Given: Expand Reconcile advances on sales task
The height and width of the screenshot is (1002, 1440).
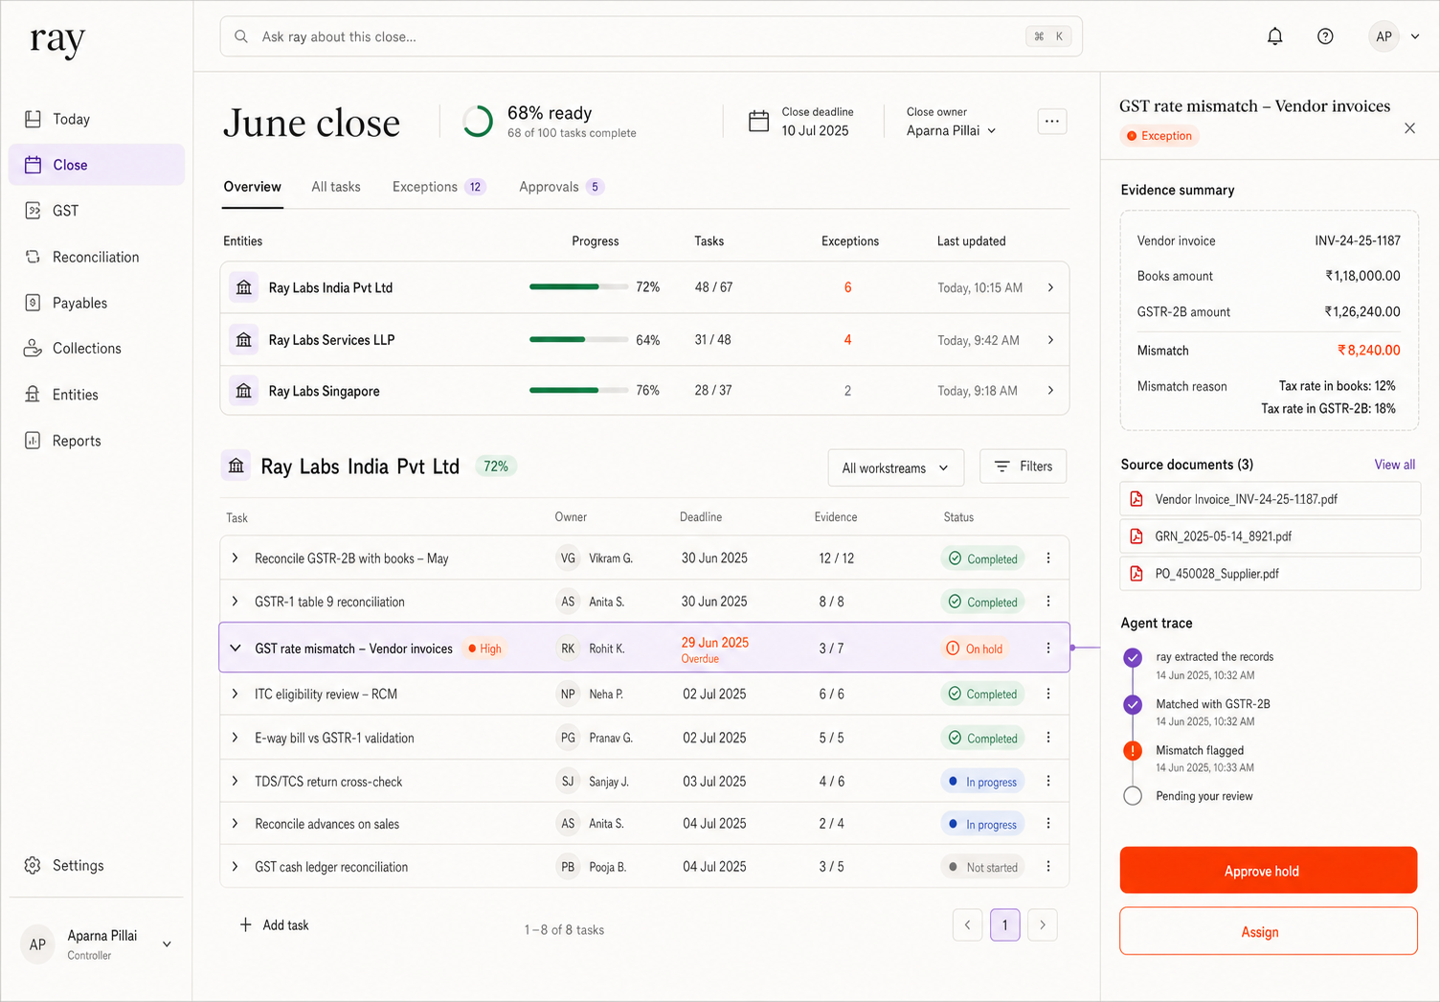Looking at the screenshot, I should point(236,824).
